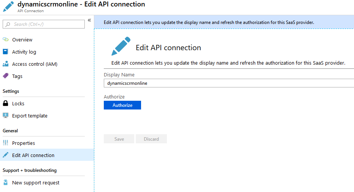Click the Export template monitor icon

click(x=5, y=116)
